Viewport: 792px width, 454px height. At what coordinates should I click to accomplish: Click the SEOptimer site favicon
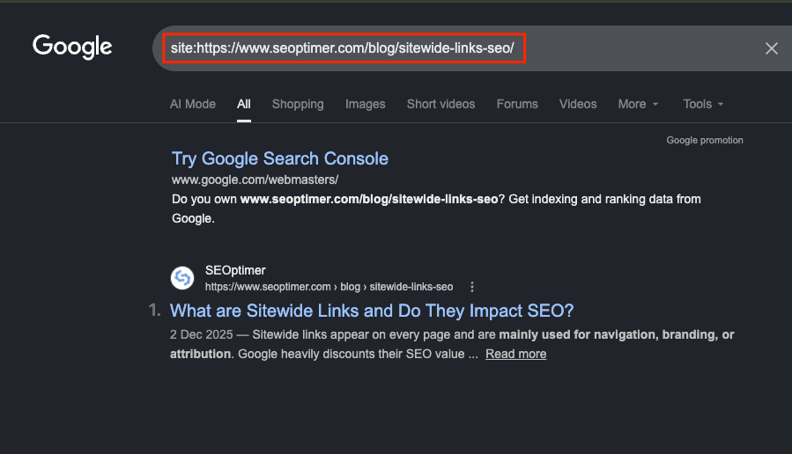[x=182, y=278]
